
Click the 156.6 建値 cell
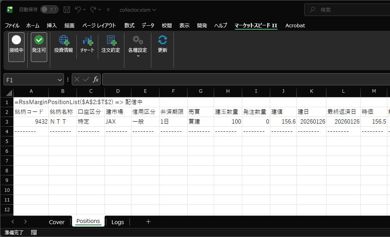[x=283, y=122]
